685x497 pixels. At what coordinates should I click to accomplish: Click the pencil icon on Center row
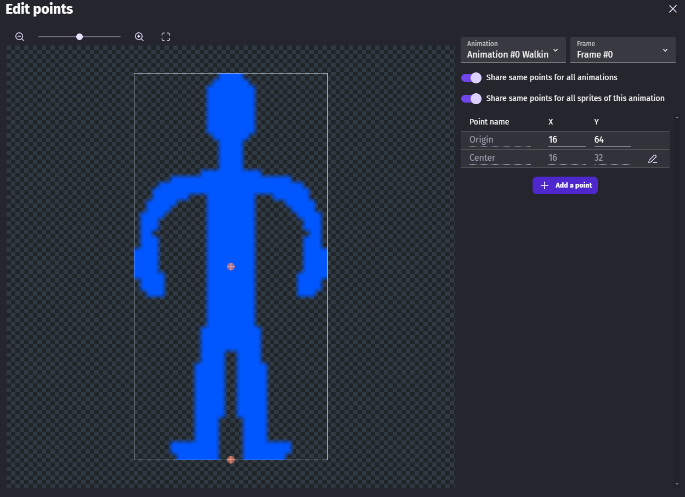[x=652, y=159]
